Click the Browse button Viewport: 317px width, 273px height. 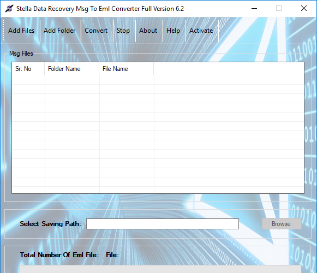click(282, 224)
